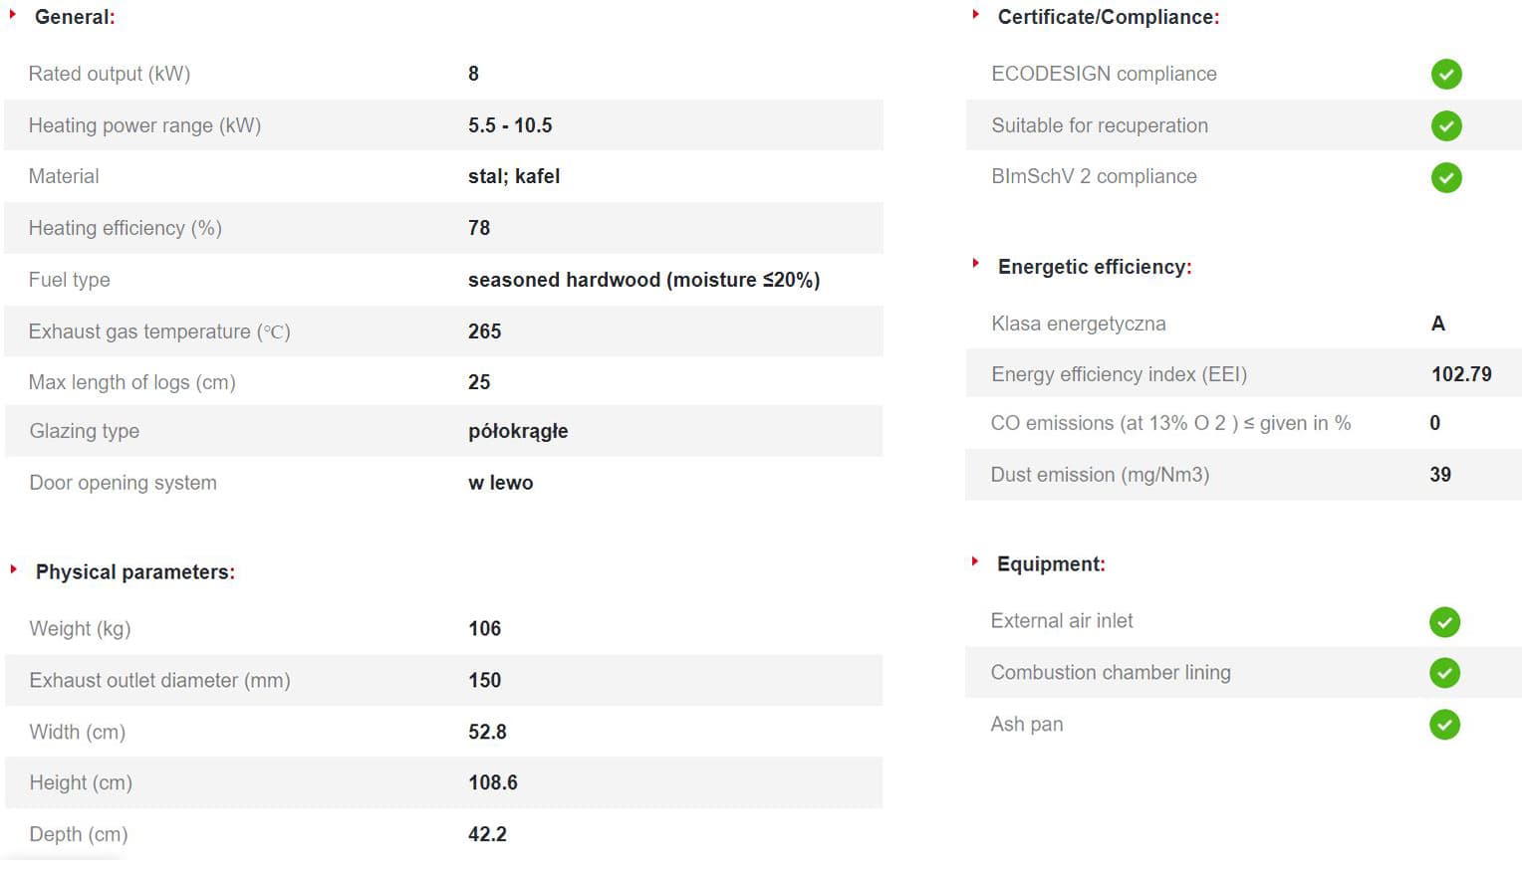Click the External air inlet checkmark icon
This screenshot has width=1522, height=874.
[x=1444, y=622]
